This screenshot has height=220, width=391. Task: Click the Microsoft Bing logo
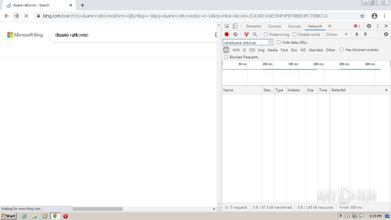click(25, 35)
